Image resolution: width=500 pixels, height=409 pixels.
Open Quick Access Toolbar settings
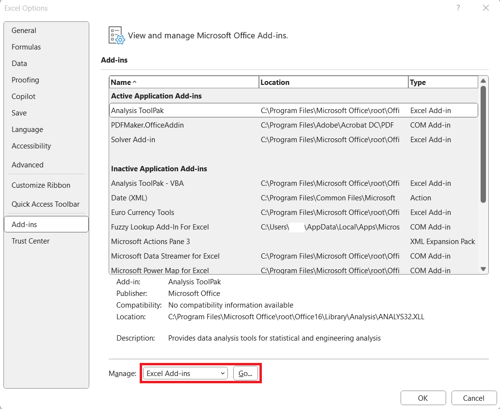(x=46, y=204)
